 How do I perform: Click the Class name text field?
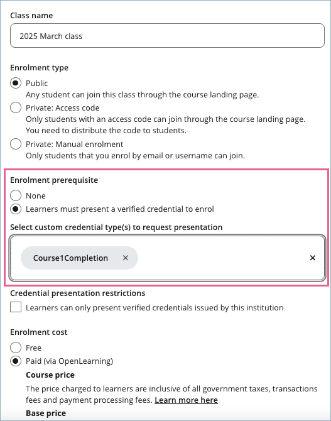click(x=167, y=36)
